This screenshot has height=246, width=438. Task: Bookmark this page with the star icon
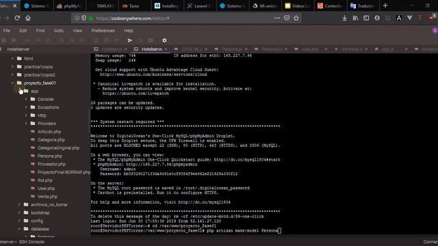point(296,18)
